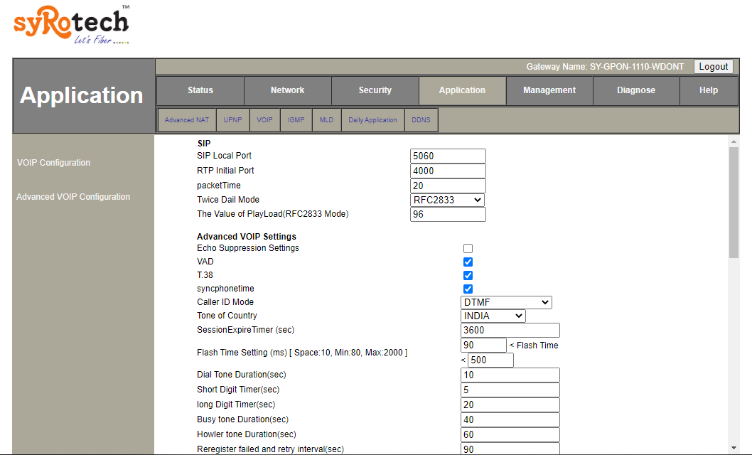This screenshot has height=455, width=752.
Task: Open the Tone of Country dropdown
Action: click(493, 316)
